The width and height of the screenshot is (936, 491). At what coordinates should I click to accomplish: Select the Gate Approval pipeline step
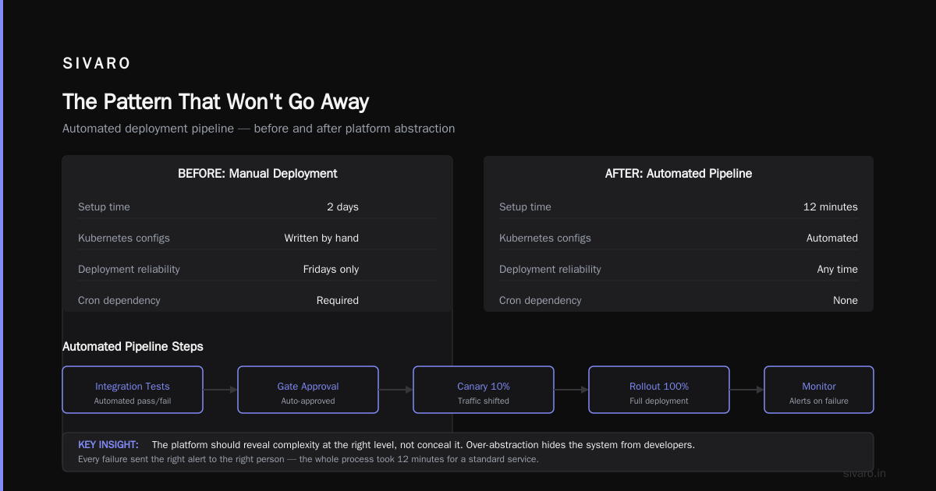[x=308, y=390]
